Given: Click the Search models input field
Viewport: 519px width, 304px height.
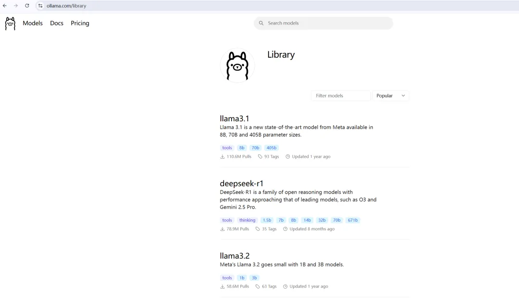Looking at the screenshot, I should 323,23.
